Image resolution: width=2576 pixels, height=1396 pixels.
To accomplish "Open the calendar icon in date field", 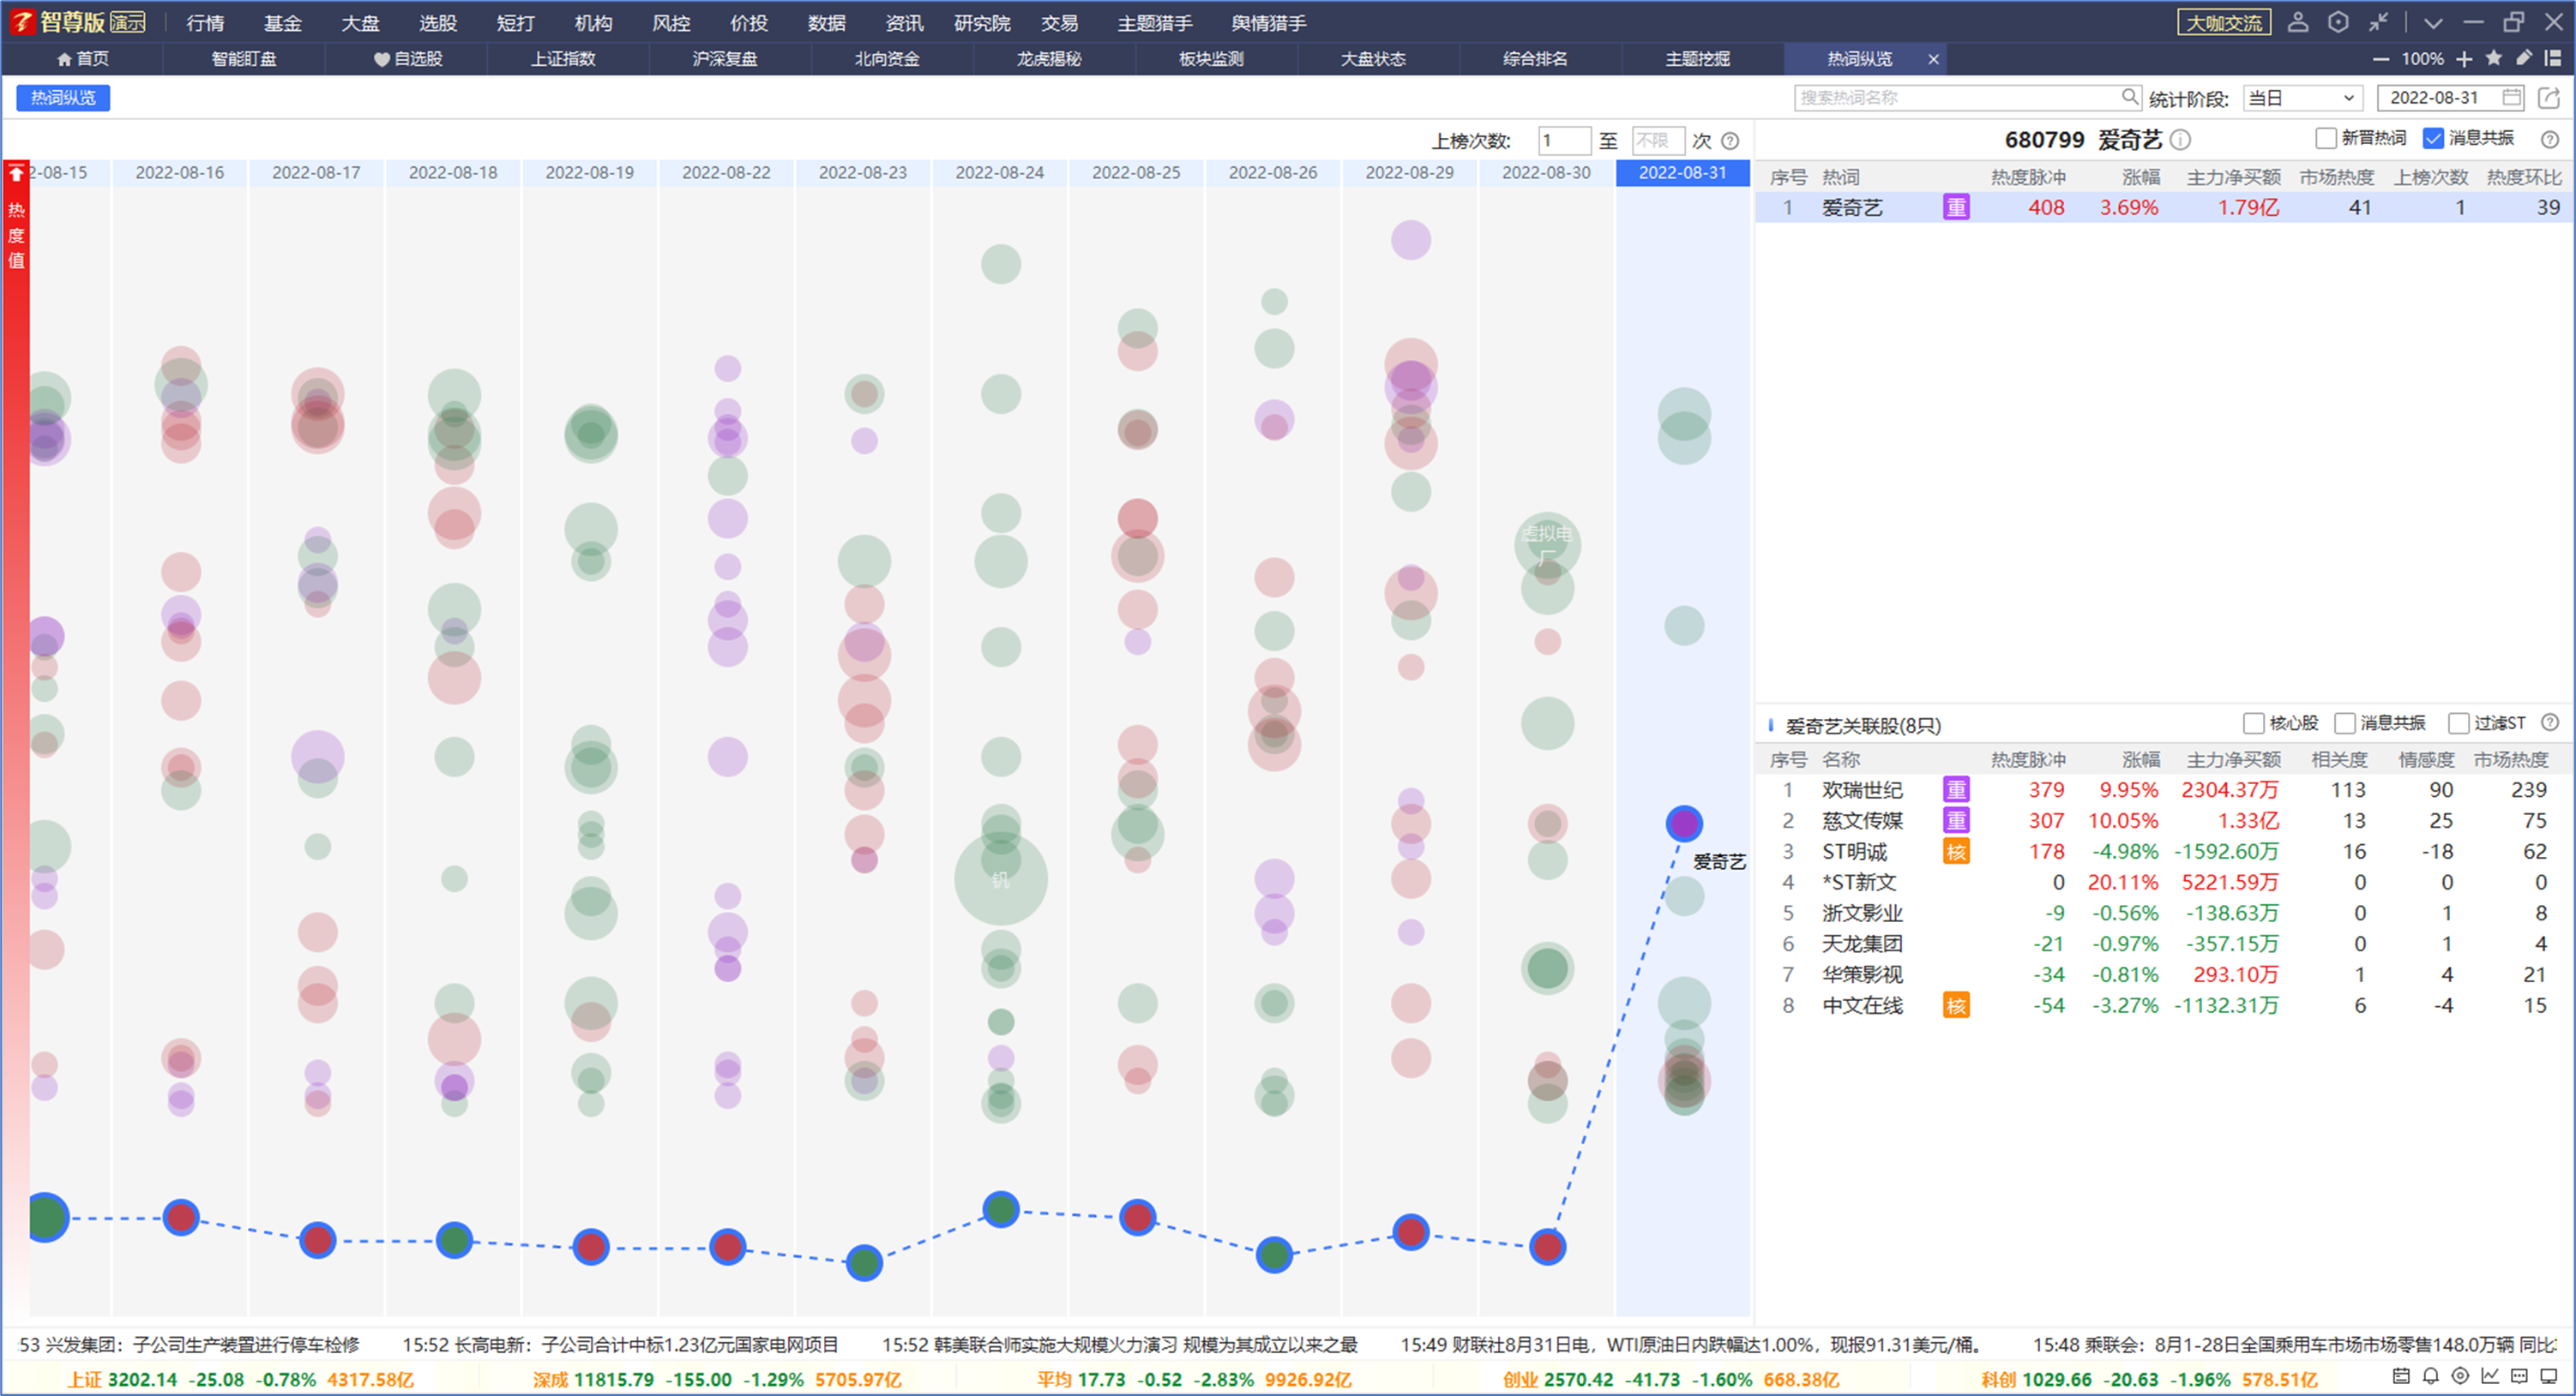I will point(2511,97).
